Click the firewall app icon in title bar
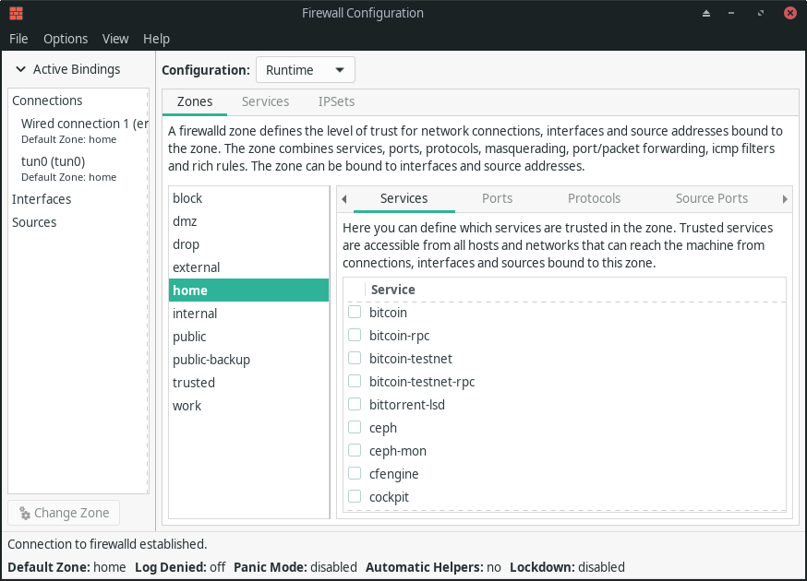The image size is (807, 581). [x=16, y=13]
